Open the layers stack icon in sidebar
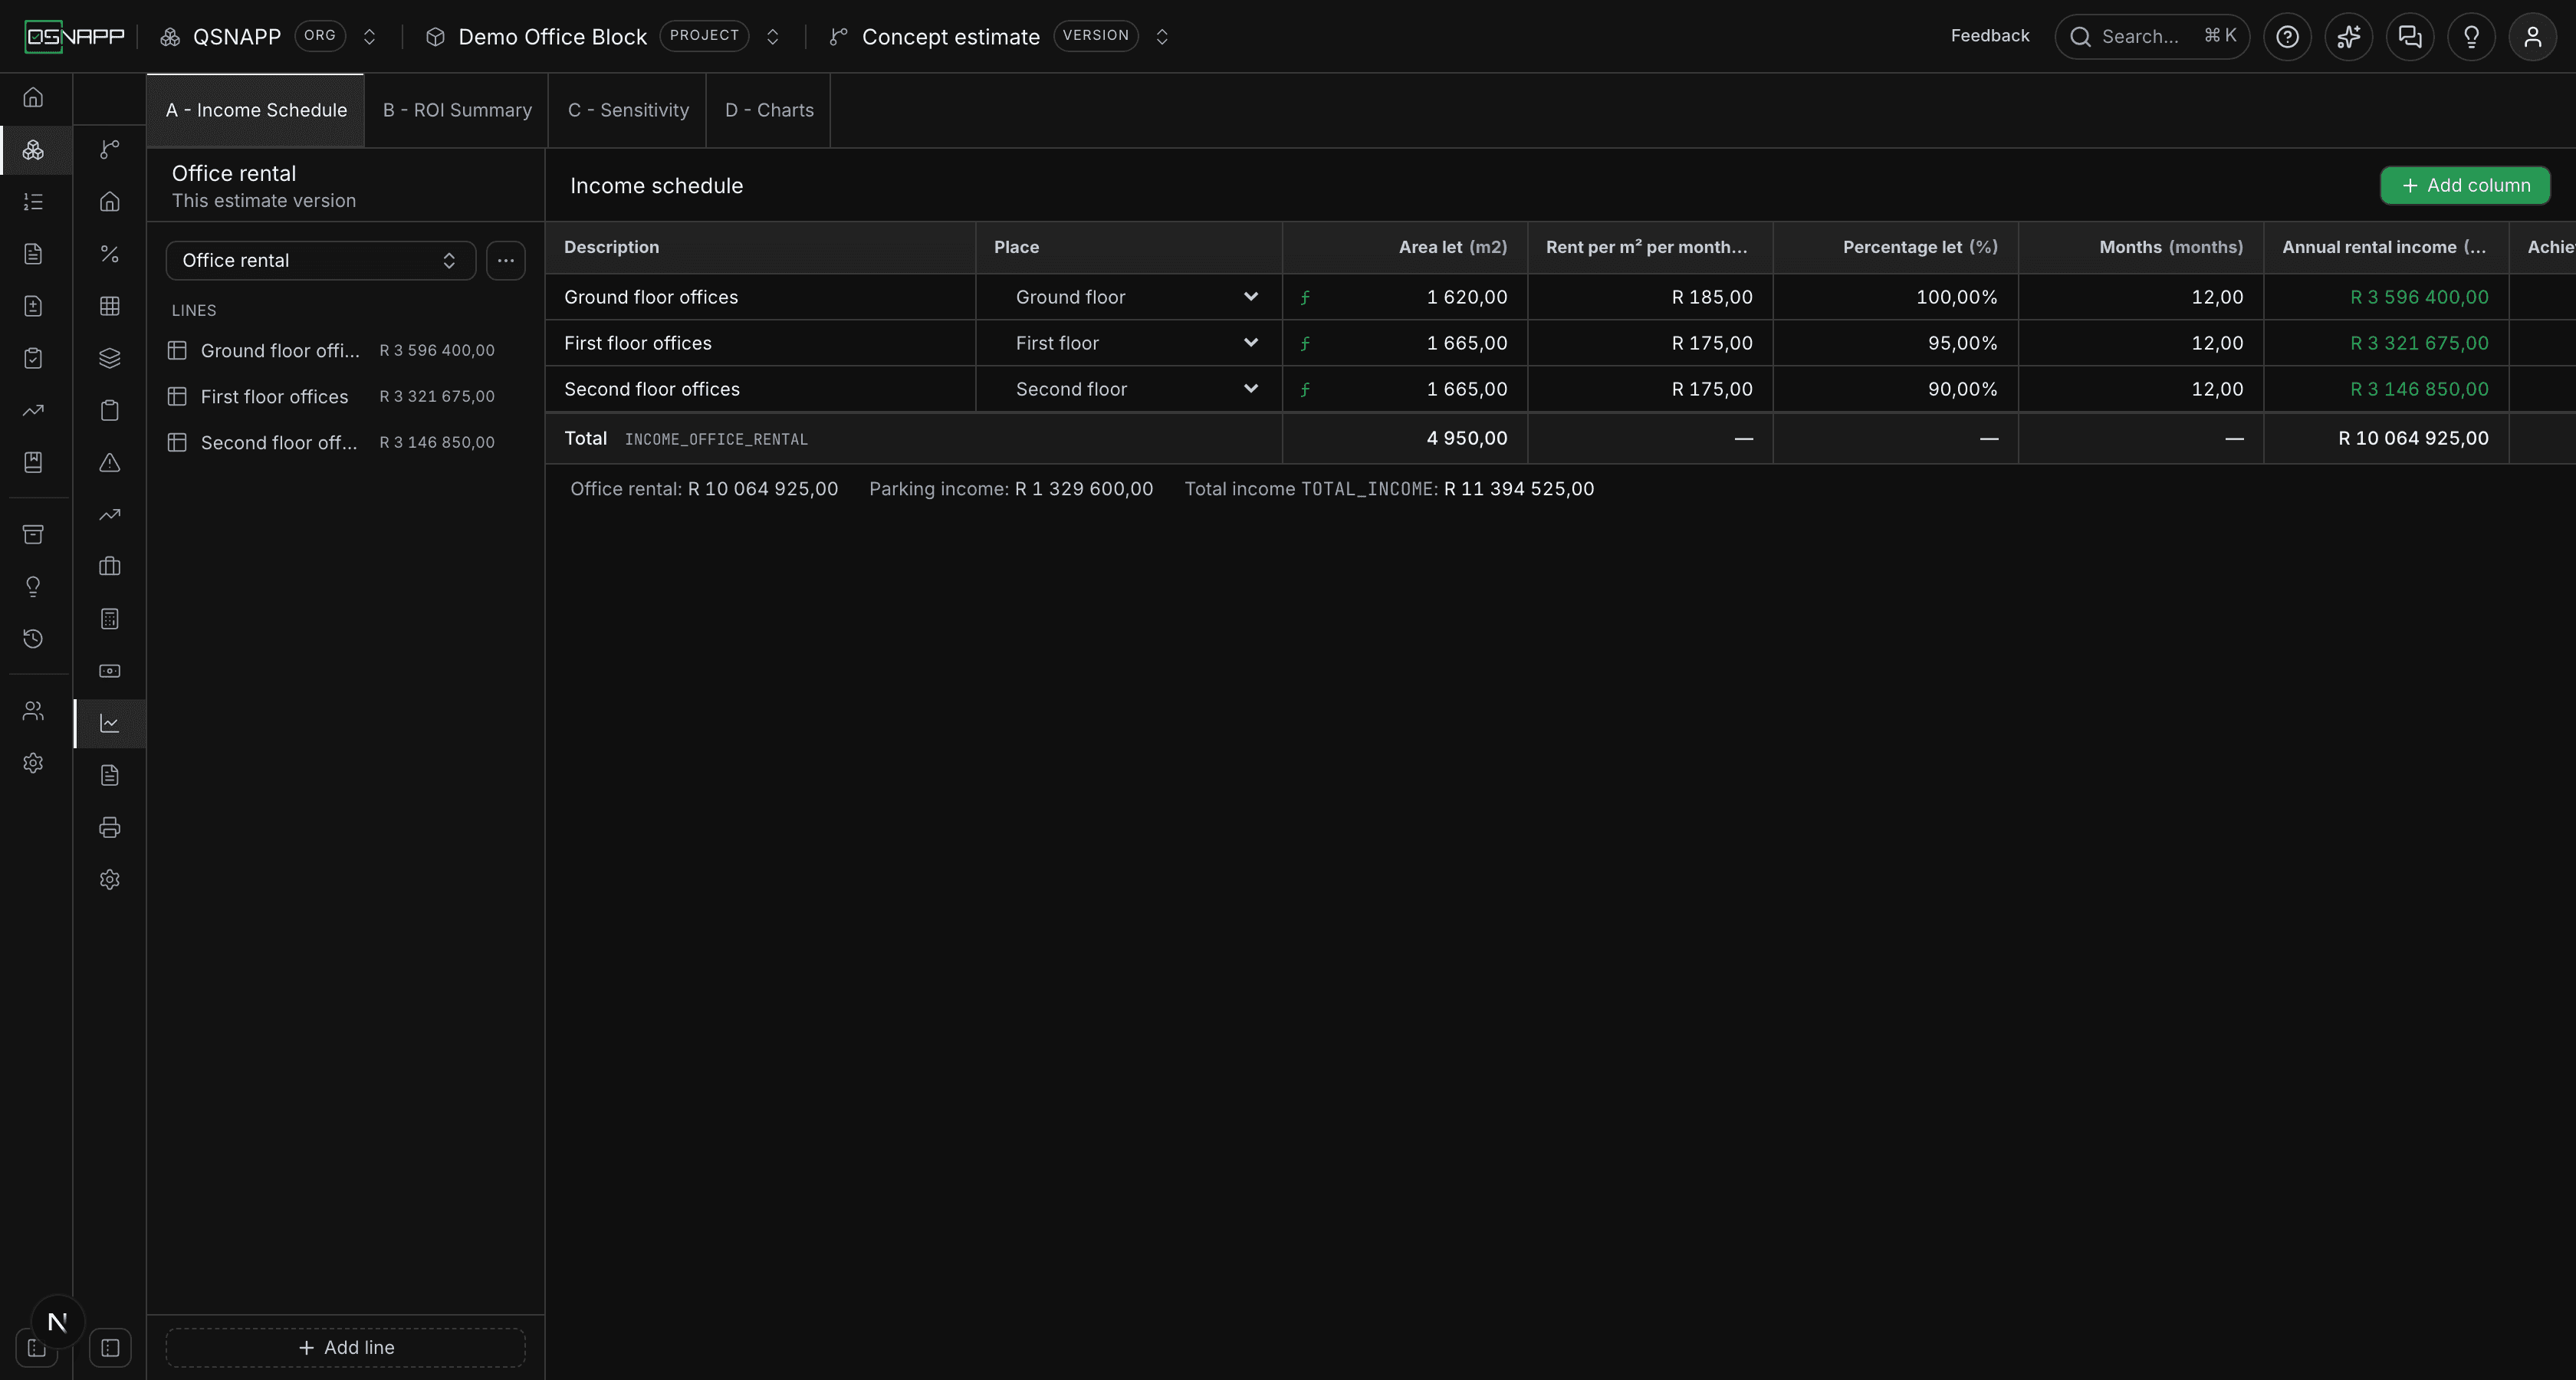Screen dimensions: 2576x1380 click(110, 358)
